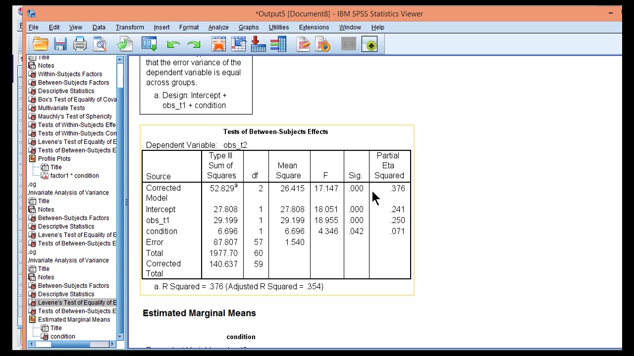Open the Format menu
Viewport: 634px width, 356px height.
(x=189, y=27)
